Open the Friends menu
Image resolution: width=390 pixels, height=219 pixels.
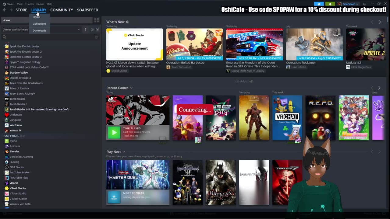[x=30, y=4]
